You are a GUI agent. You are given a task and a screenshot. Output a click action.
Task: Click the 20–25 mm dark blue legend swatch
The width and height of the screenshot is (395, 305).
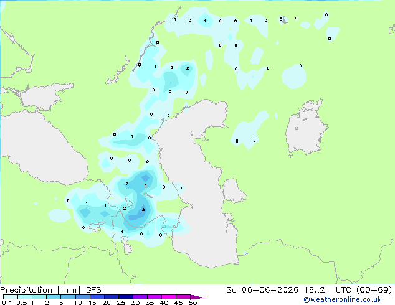pos(111,297)
